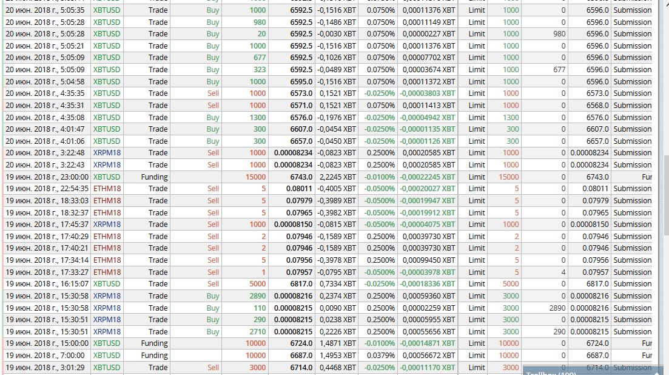669x375 pixels.
Task: Click the order price 6568.0
Action: pyautogui.click(x=597, y=106)
